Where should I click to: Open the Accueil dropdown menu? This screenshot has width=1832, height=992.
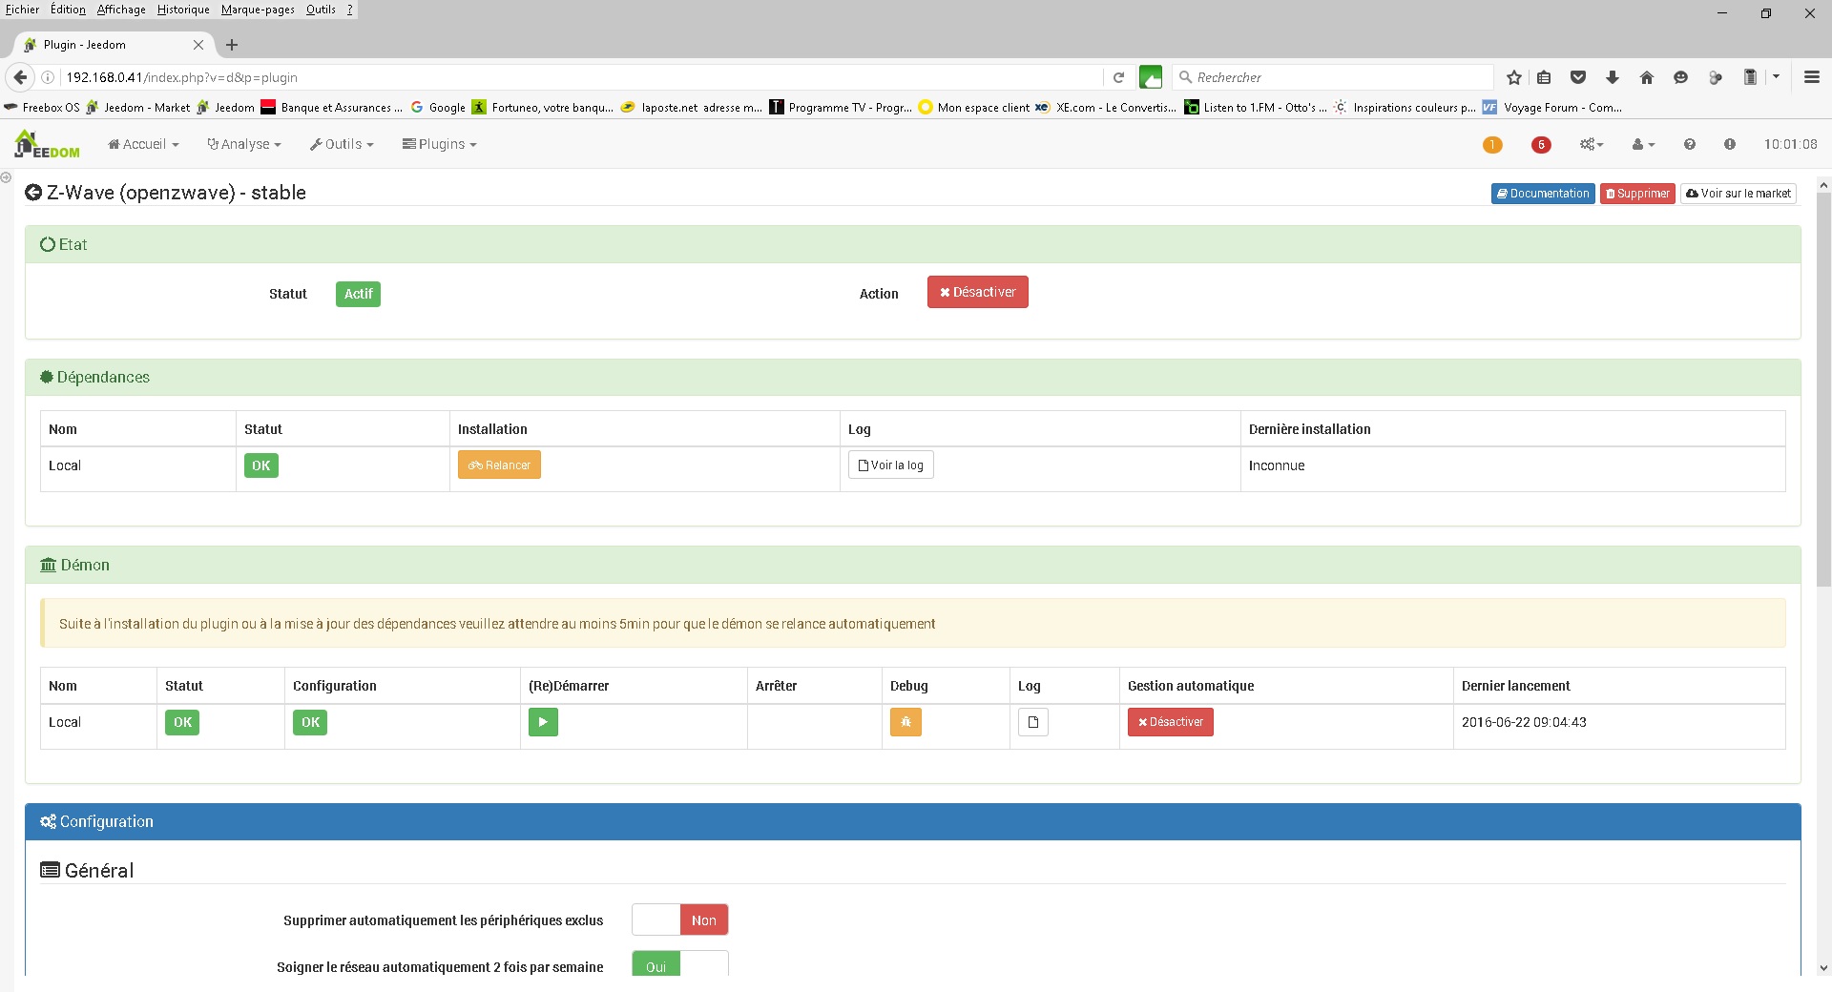coord(143,144)
